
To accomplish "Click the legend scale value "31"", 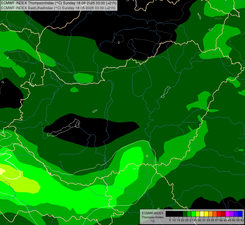I will point(204,220).
